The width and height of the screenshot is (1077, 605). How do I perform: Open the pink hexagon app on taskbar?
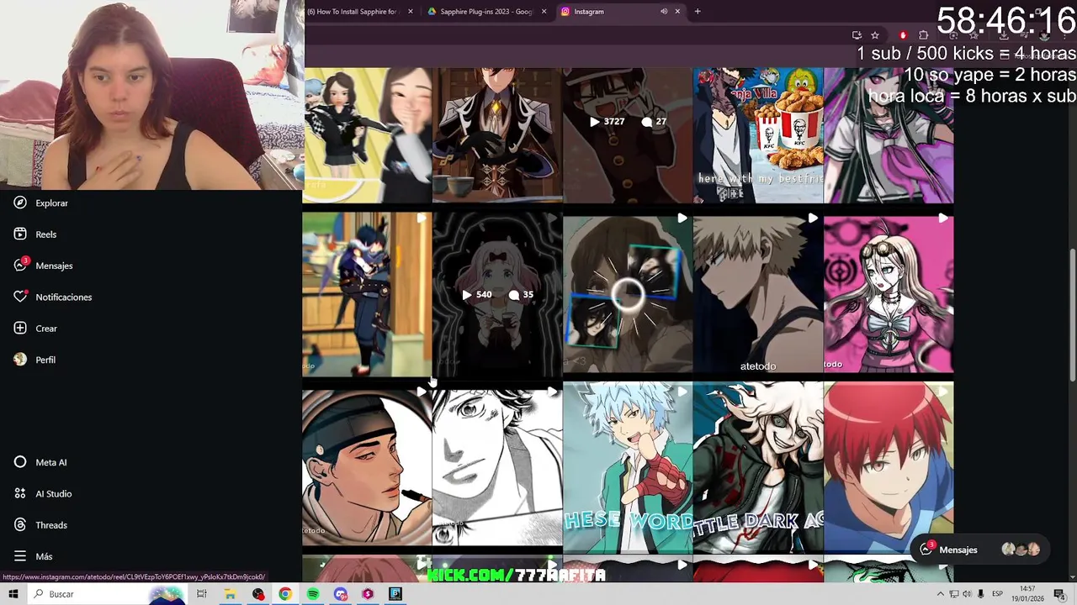point(368,594)
